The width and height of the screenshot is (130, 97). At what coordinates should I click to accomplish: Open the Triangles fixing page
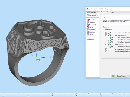pos(91,30)
